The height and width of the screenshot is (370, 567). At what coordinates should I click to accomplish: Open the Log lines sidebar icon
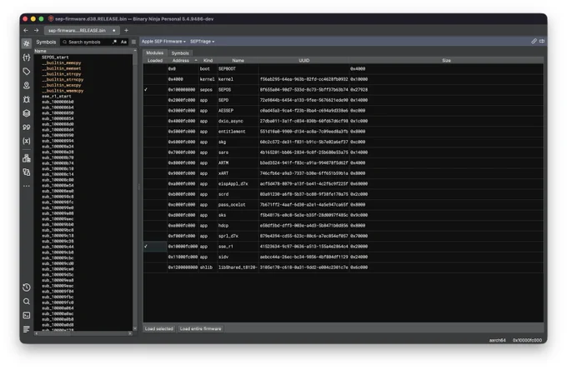[27, 329]
